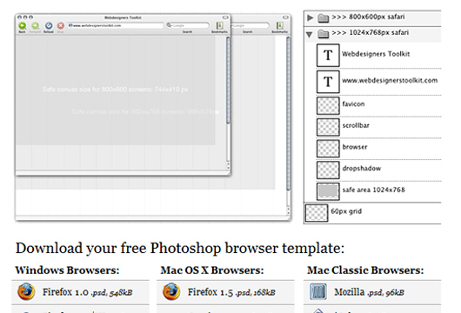This screenshot has width=461, height=313.
Task: Click 'Webdesigners Toolkit' title of front Safari window
Action: (x=123, y=17)
